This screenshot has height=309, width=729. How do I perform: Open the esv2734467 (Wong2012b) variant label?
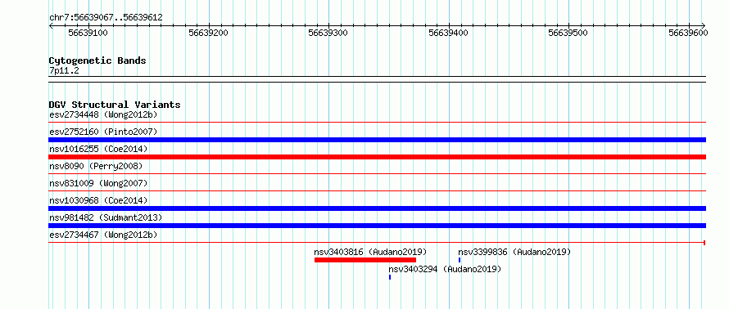[103, 235]
